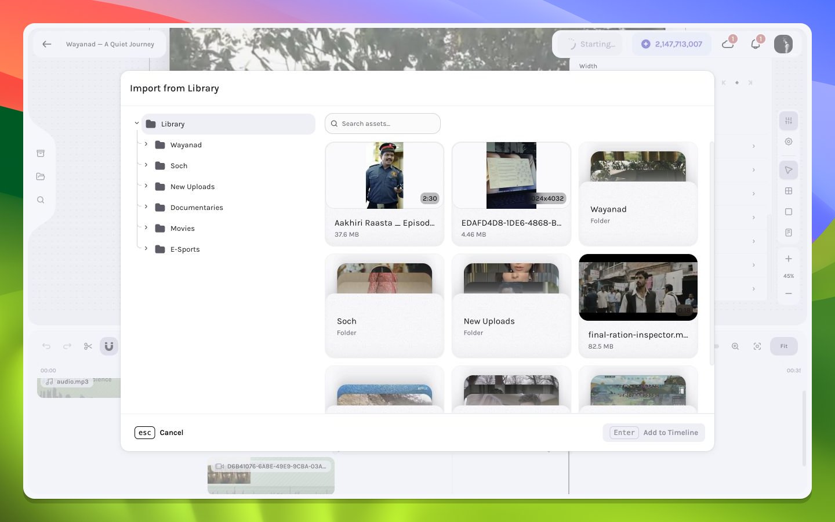Open the archive box icon in left sidebar
This screenshot has height=522, width=835.
click(x=41, y=153)
